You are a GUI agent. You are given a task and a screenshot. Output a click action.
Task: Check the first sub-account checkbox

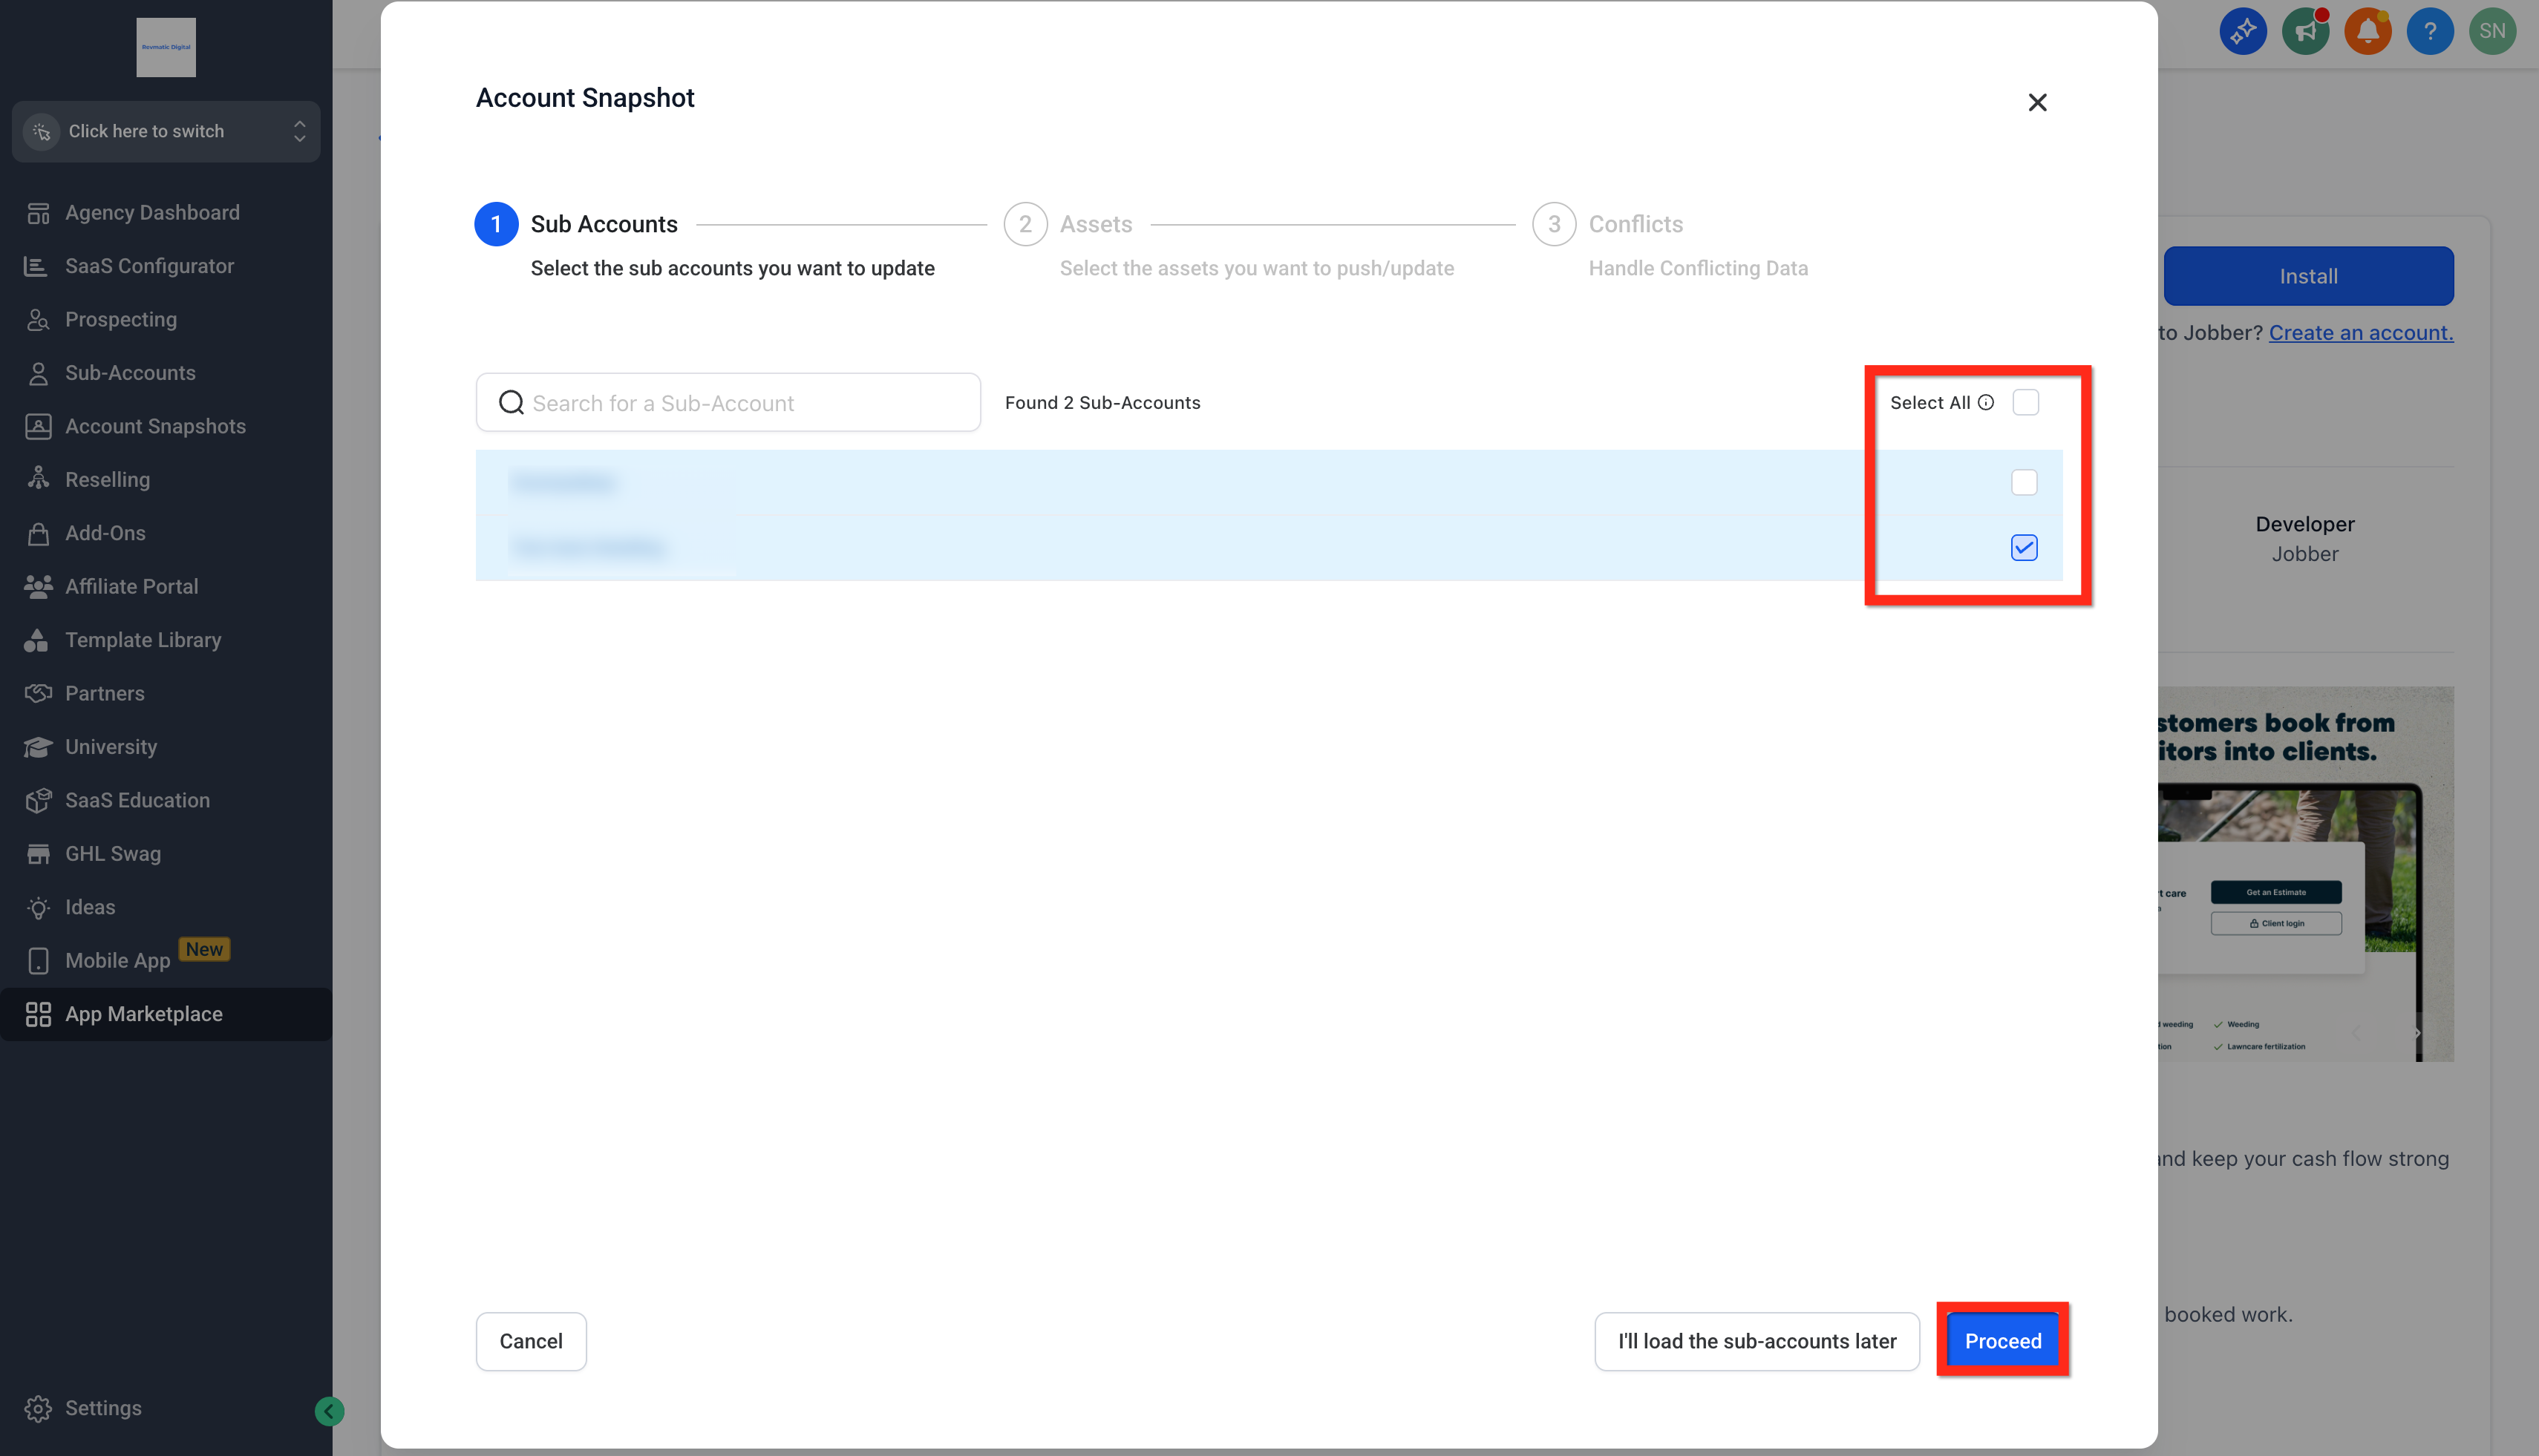click(2024, 482)
